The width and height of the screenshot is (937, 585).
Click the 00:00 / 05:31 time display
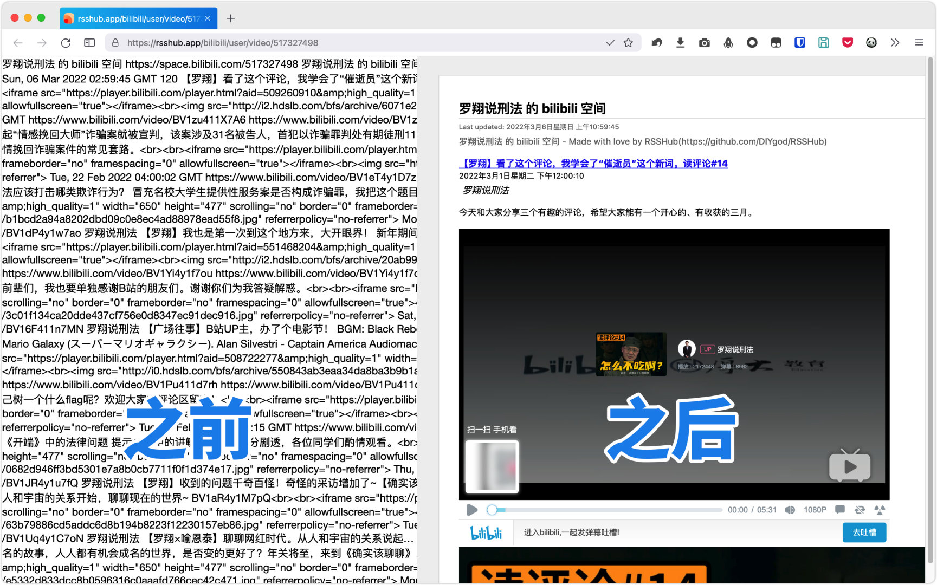752,510
